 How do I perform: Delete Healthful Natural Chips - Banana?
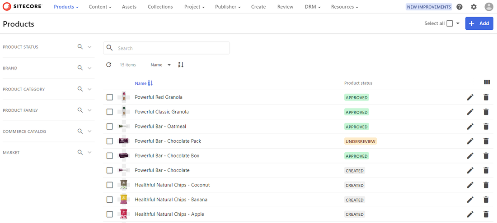(486, 200)
